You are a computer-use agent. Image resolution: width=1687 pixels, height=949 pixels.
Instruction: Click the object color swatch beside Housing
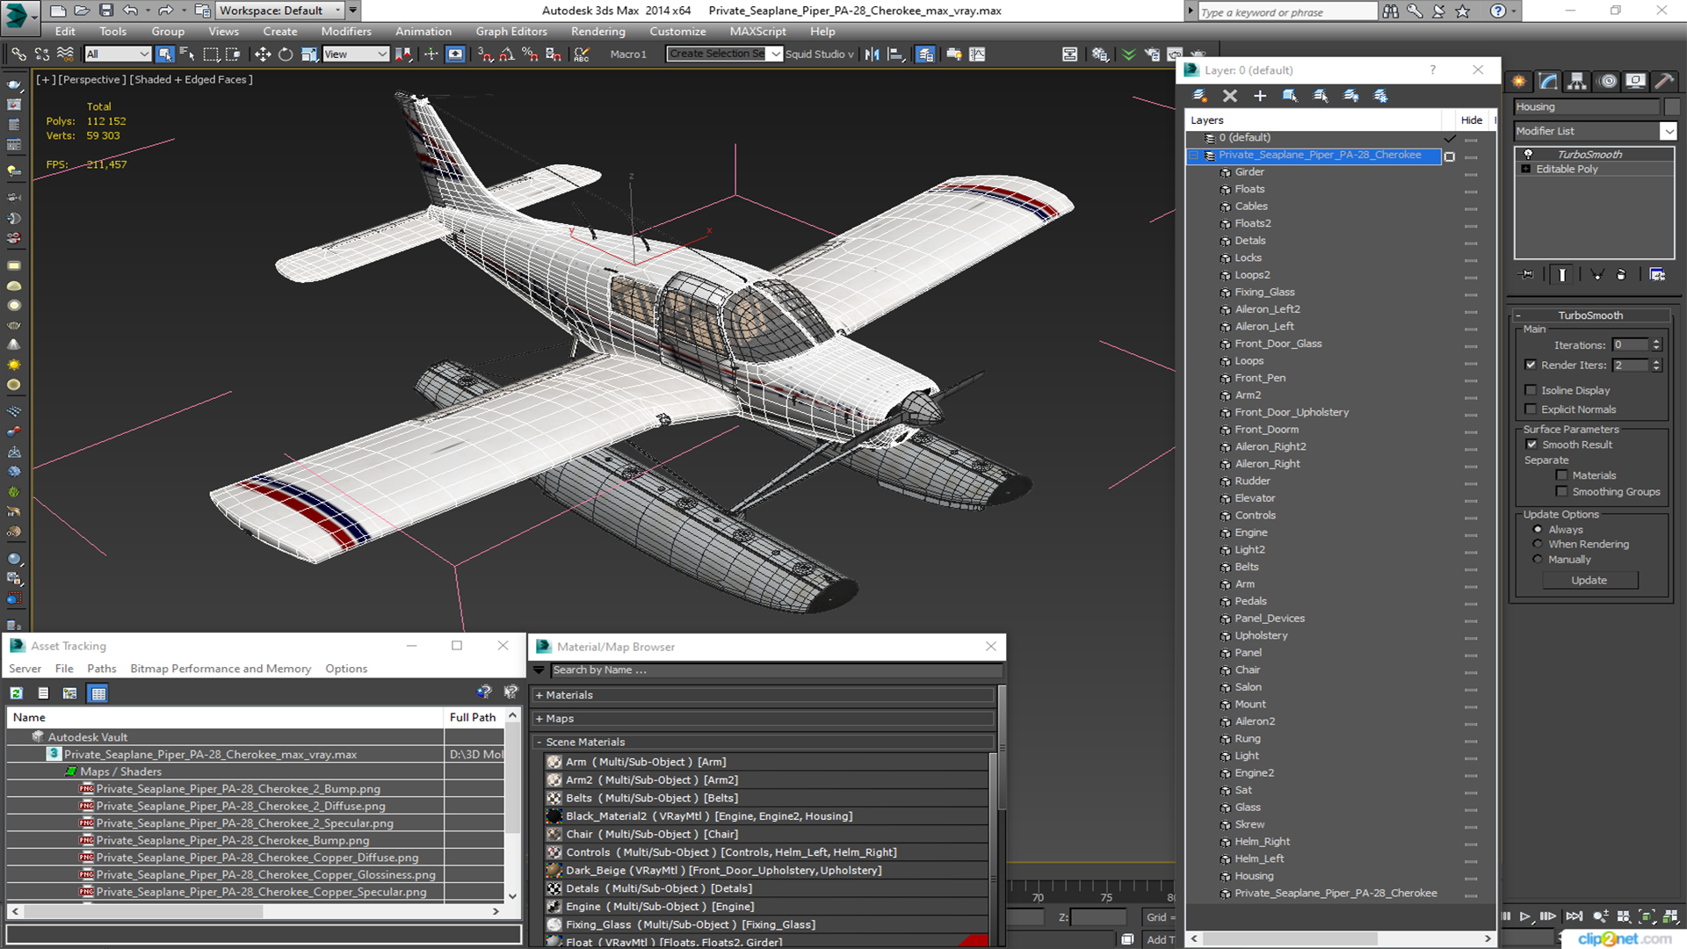click(1671, 107)
